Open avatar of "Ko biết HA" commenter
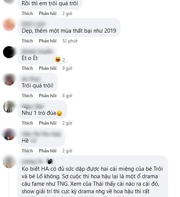 pos(9,162)
